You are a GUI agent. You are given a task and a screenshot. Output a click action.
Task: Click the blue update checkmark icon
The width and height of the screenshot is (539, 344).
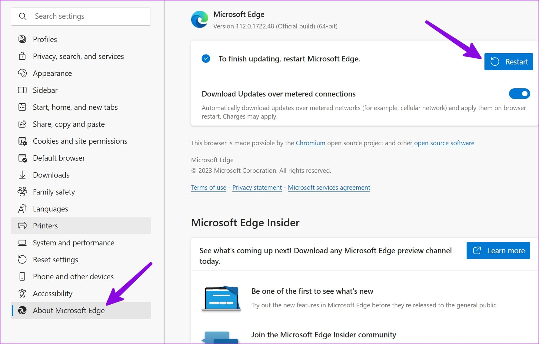coord(206,59)
